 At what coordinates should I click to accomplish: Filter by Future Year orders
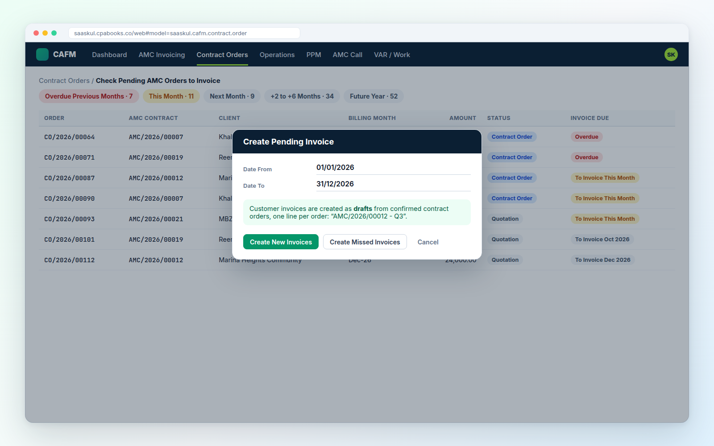click(374, 96)
